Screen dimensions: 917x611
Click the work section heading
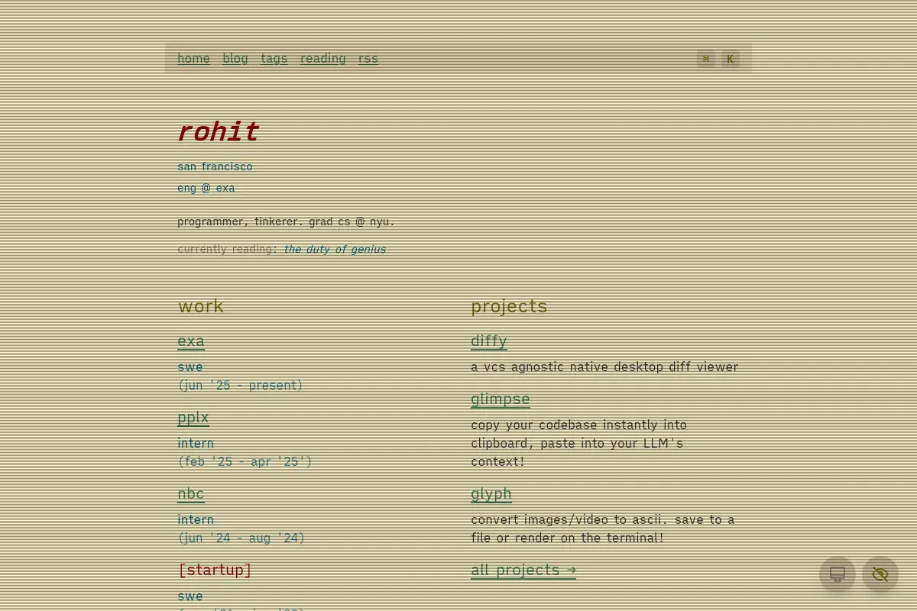tap(201, 306)
